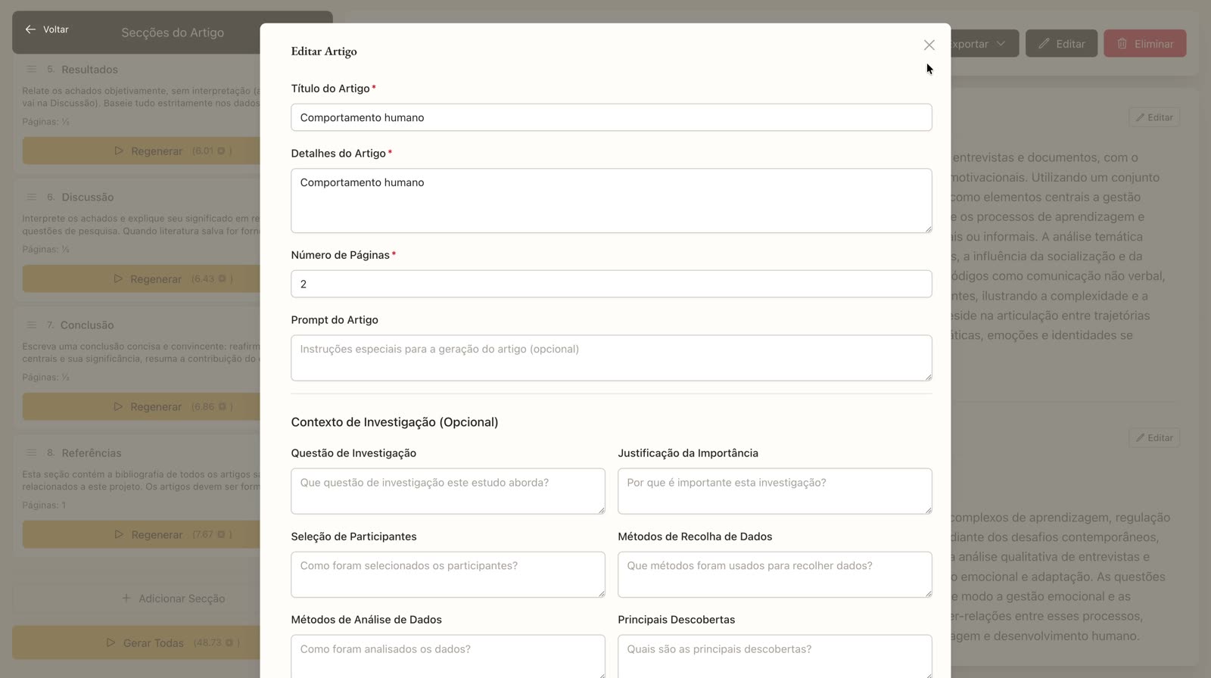The height and width of the screenshot is (678, 1211).
Task: Click the plus icon for Adicionar Secção
Action: point(126,598)
